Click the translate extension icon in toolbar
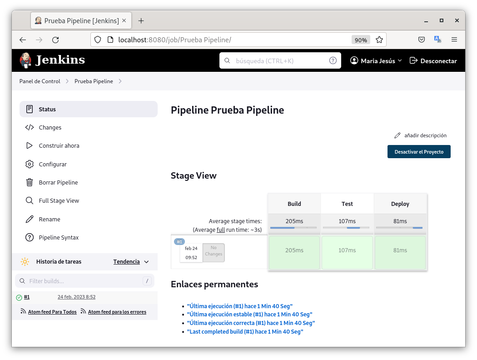 (x=437, y=40)
